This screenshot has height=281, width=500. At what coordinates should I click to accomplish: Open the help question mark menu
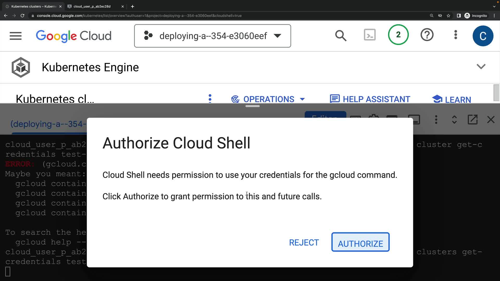[427, 35]
